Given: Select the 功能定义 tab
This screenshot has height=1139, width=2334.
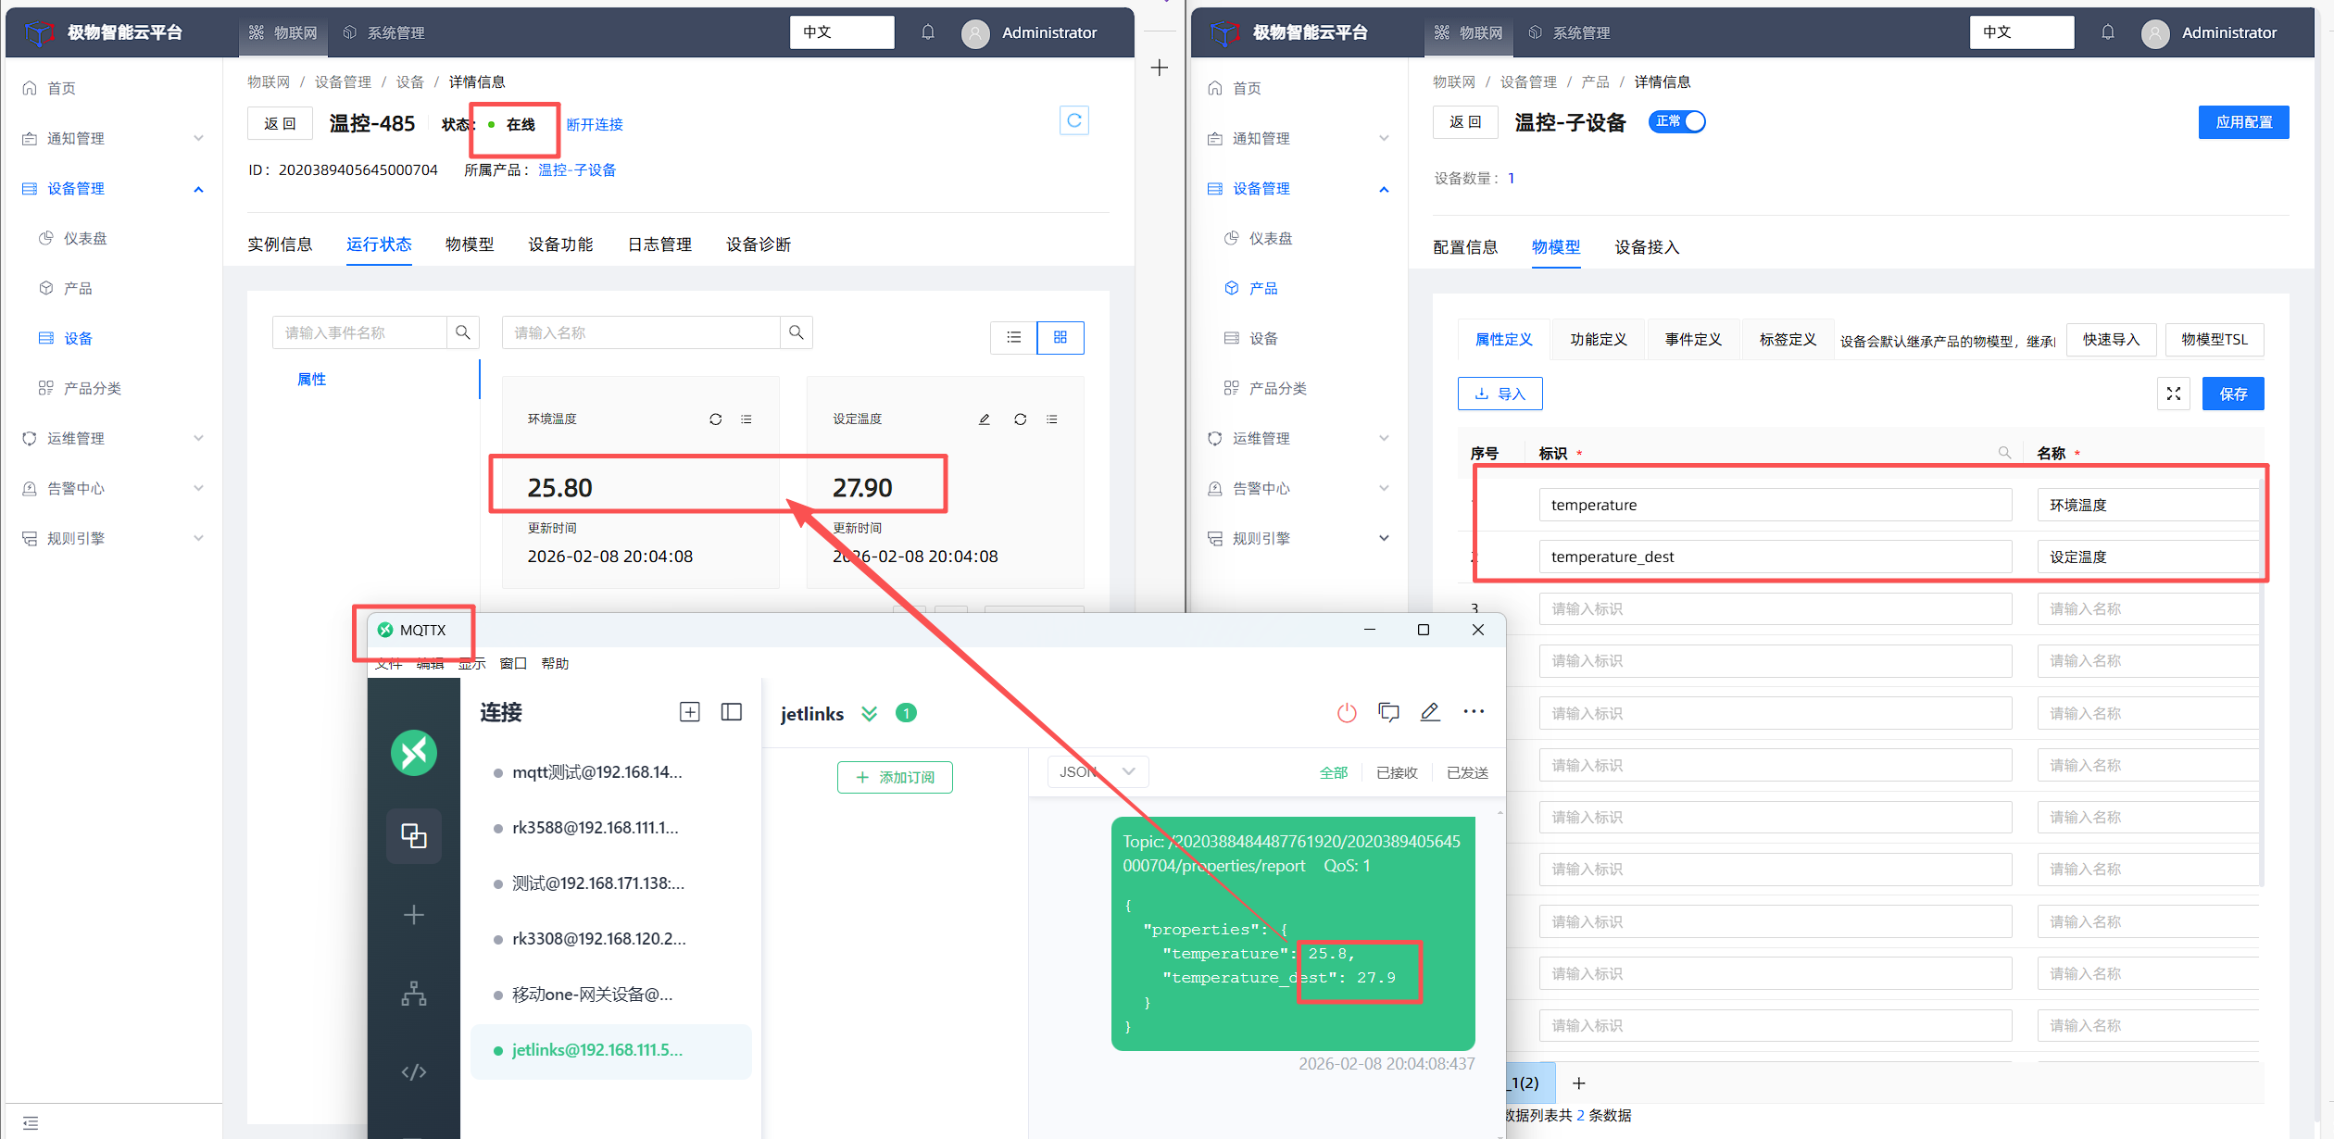Looking at the screenshot, I should point(1598,339).
